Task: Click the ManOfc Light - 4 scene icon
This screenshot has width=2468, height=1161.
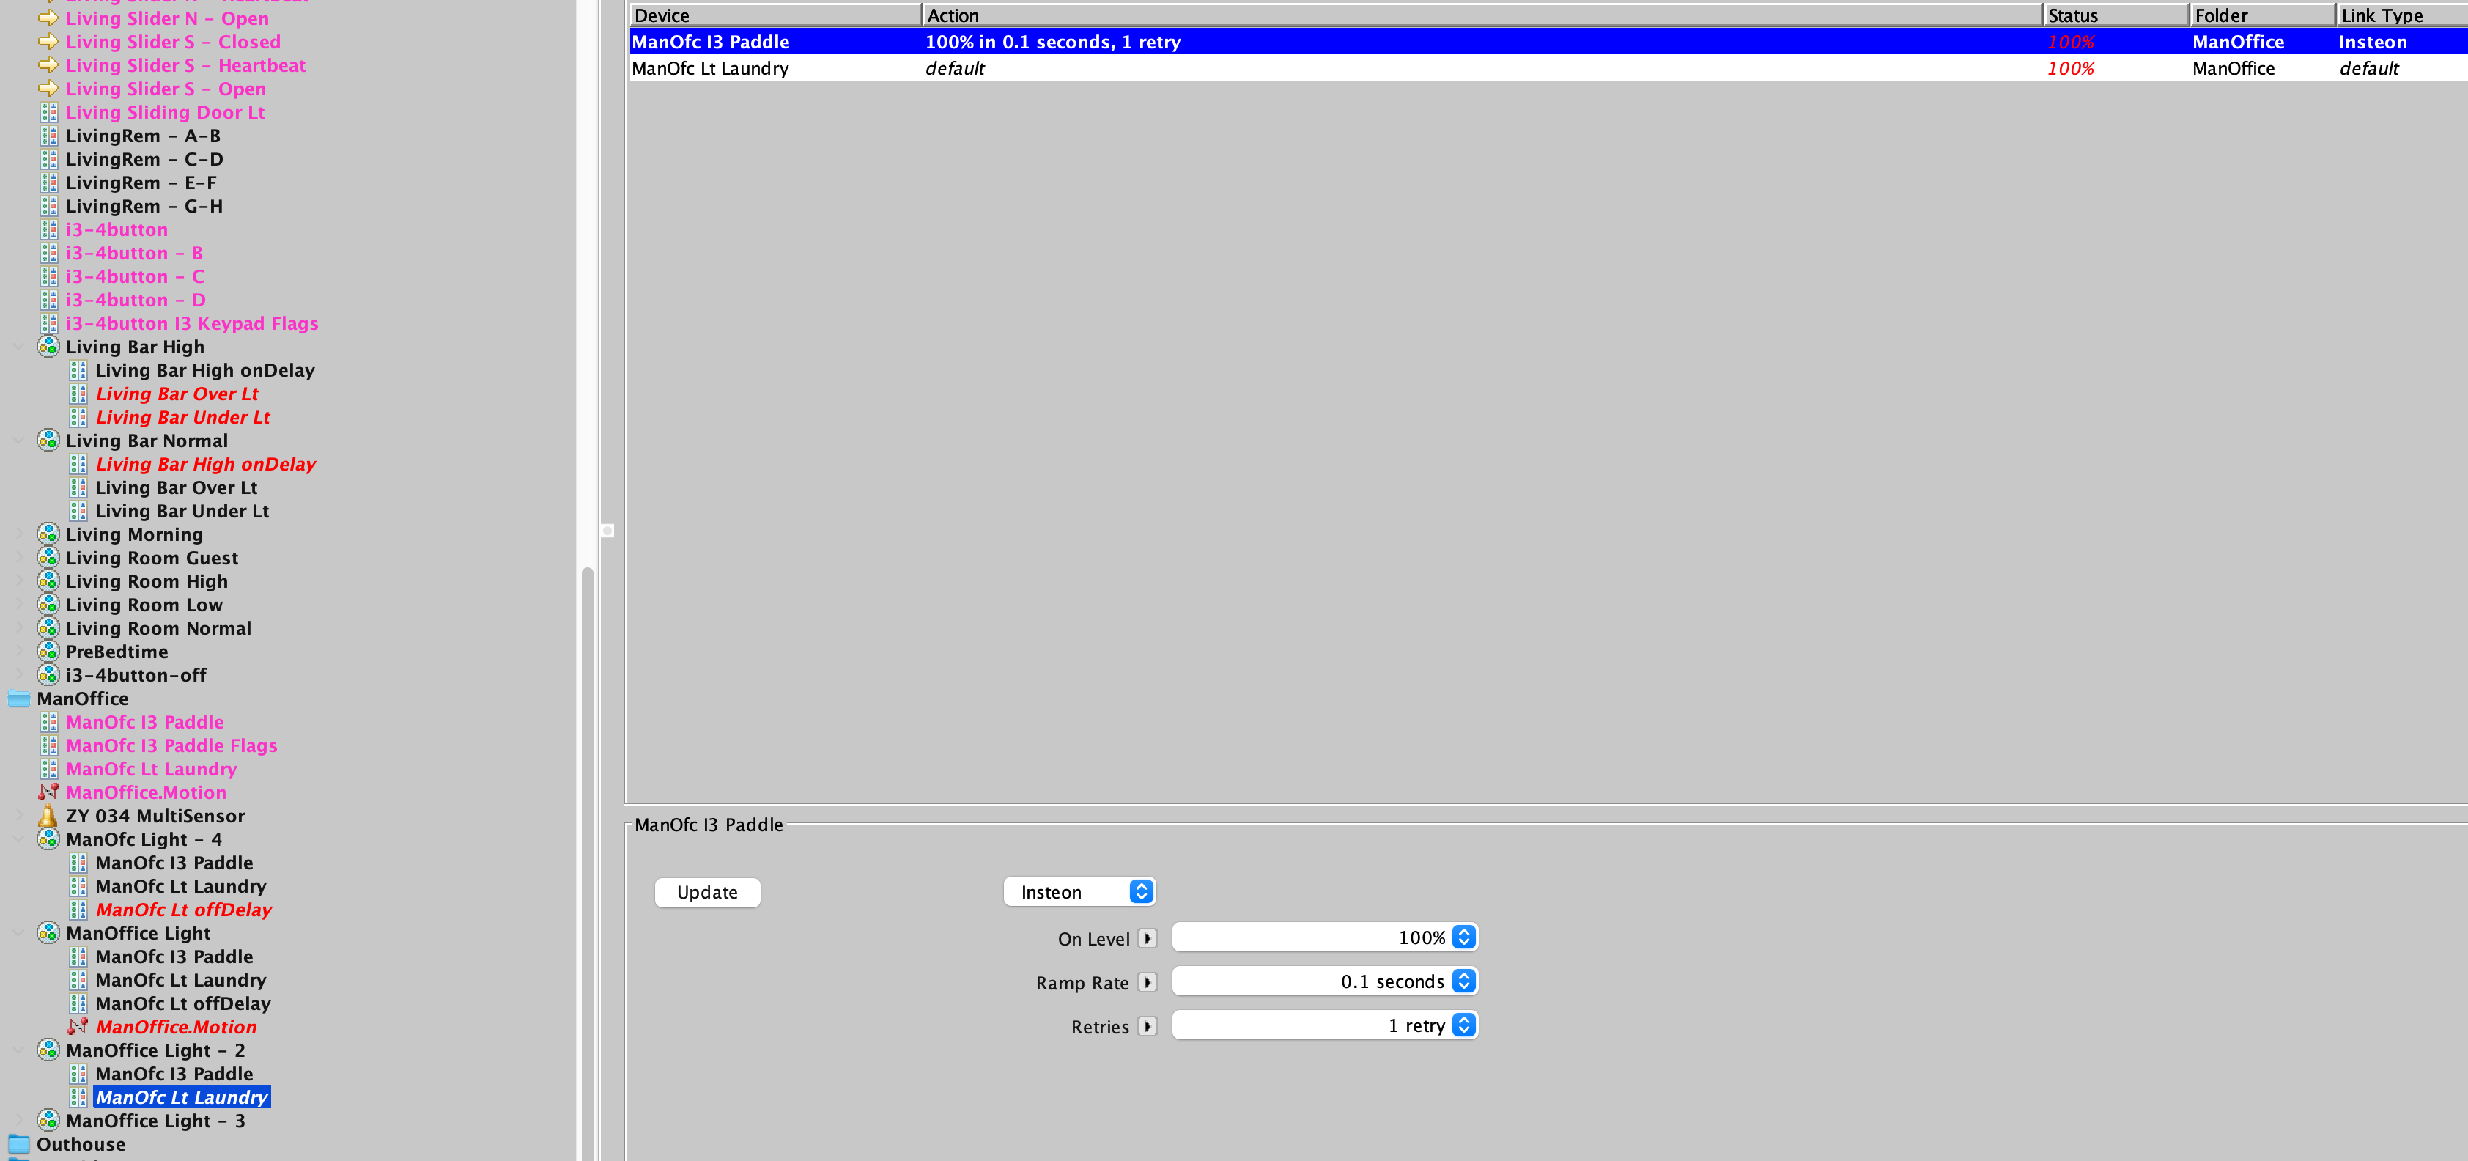Action: (48, 839)
